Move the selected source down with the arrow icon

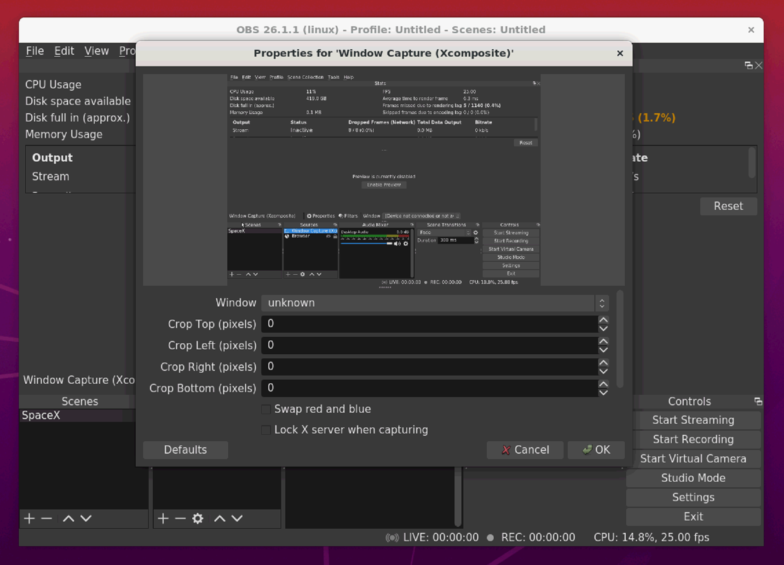click(237, 519)
